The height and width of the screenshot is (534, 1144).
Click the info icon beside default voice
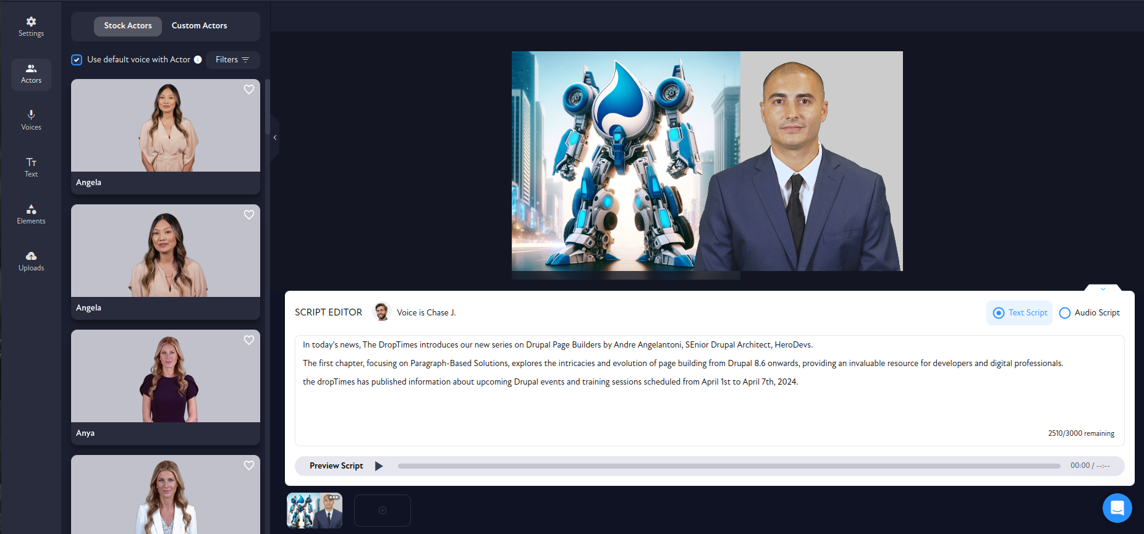(198, 60)
